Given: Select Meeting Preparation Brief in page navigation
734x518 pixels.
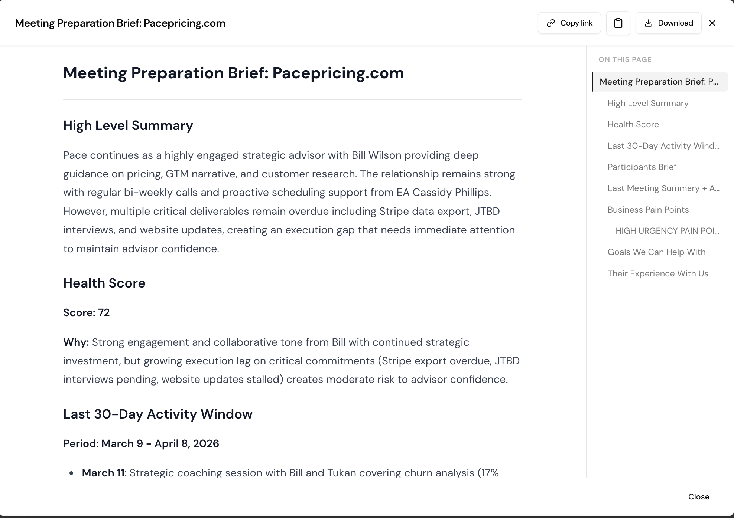Looking at the screenshot, I should pyautogui.click(x=660, y=82).
